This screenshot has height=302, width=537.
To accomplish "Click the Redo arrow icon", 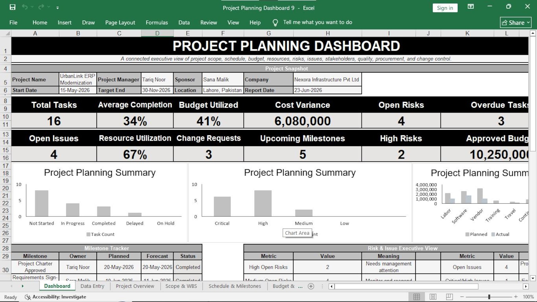I will tap(41, 7).
